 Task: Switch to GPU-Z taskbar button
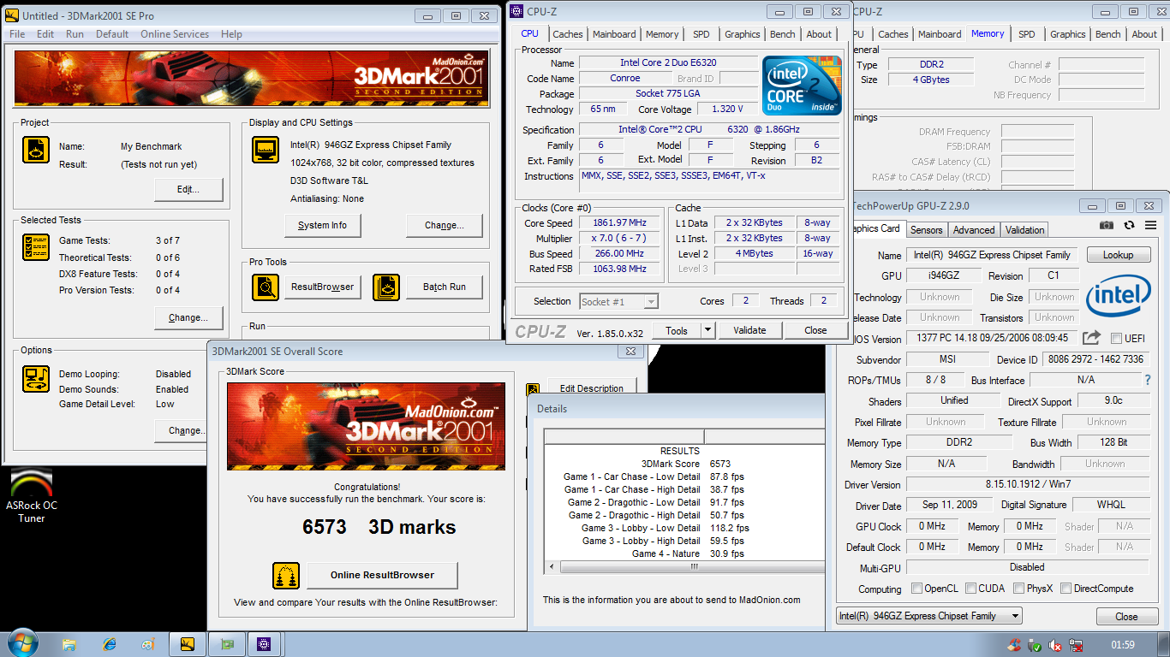pyautogui.click(x=227, y=644)
